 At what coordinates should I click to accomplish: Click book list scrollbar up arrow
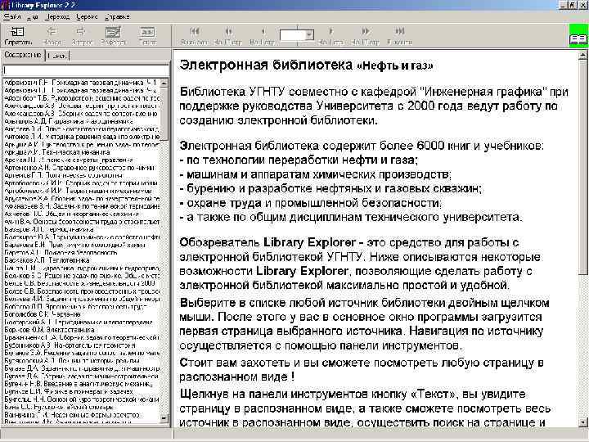164,83
